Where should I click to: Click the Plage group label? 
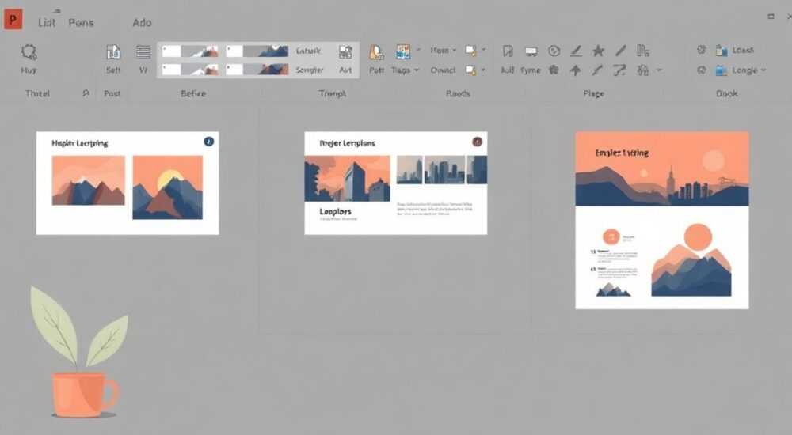coord(593,93)
